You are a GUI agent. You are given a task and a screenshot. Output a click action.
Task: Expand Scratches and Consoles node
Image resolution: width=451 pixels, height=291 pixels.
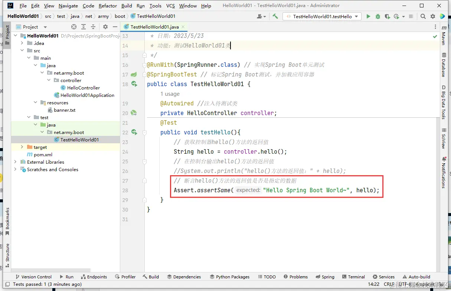(x=16, y=169)
